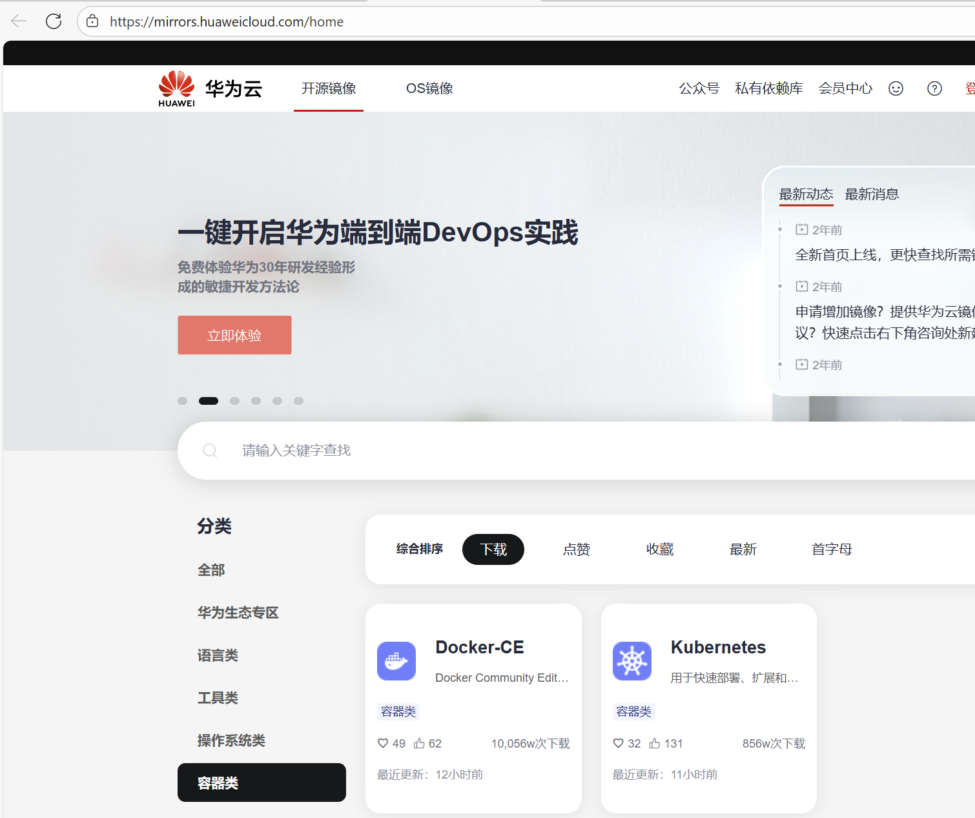Viewport: 975px width, 818px height.
Task: Select the third carousel dot
Action: (x=234, y=401)
